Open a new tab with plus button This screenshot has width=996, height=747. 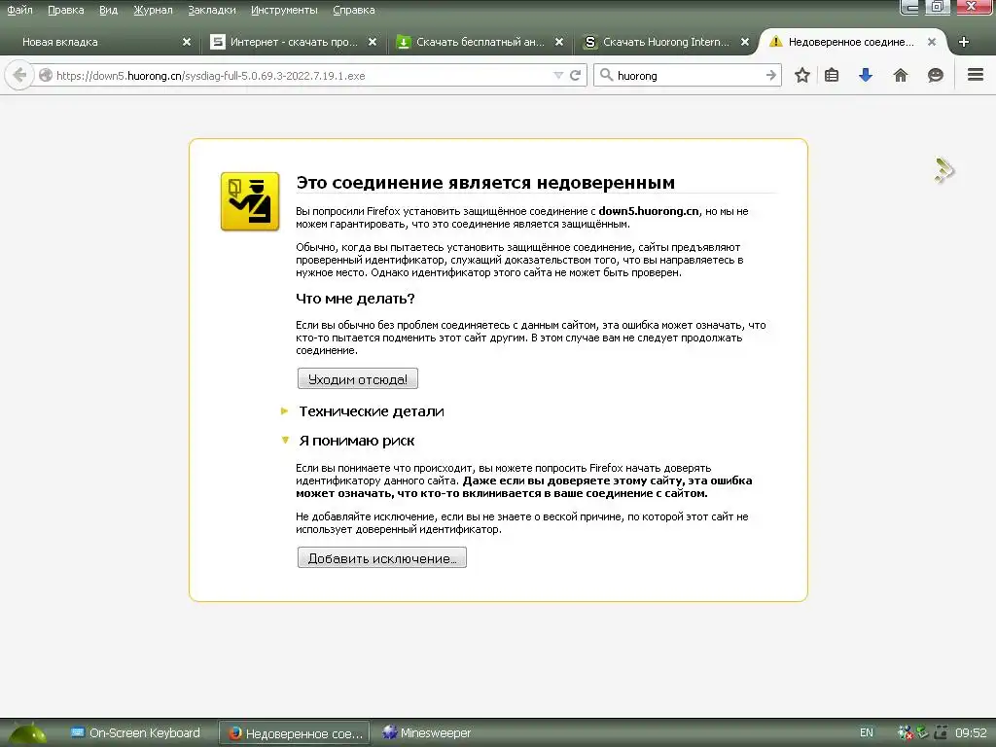click(x=964, y=42)
